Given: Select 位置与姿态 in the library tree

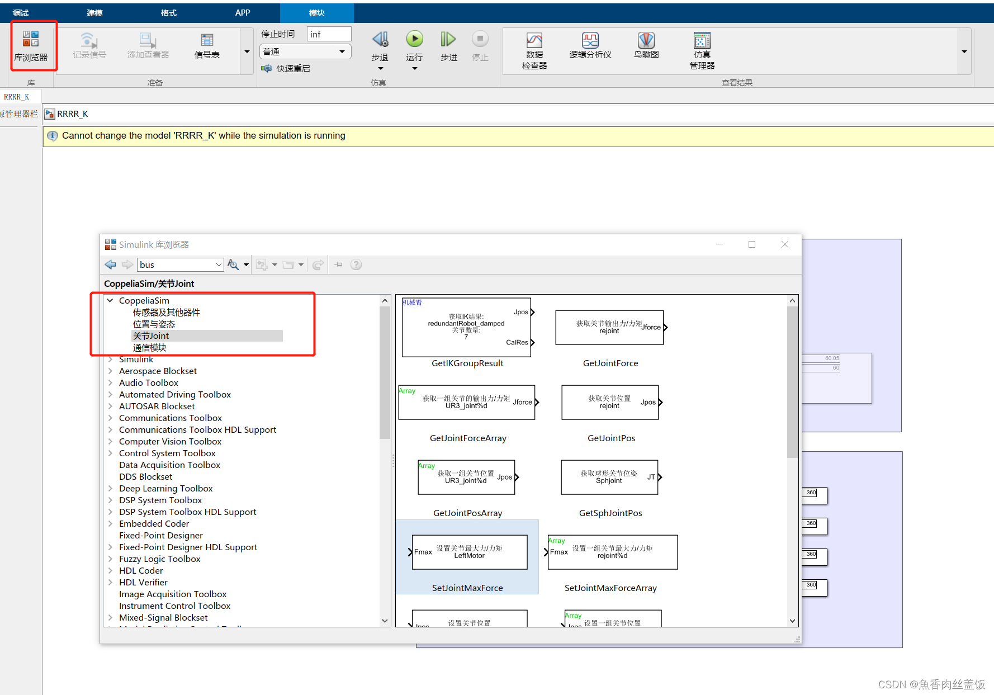Looking at the screenshot, I should (154, 324).
